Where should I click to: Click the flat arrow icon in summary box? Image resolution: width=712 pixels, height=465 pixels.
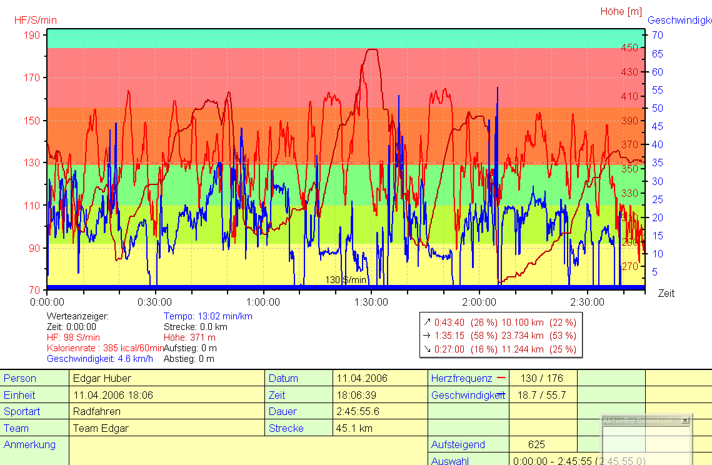point(427,336)
